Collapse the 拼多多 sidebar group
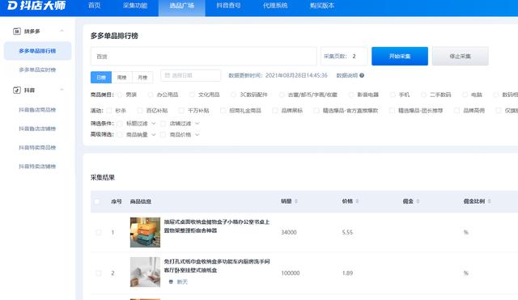Screen dimensions: 518x300 coord(62,31)
